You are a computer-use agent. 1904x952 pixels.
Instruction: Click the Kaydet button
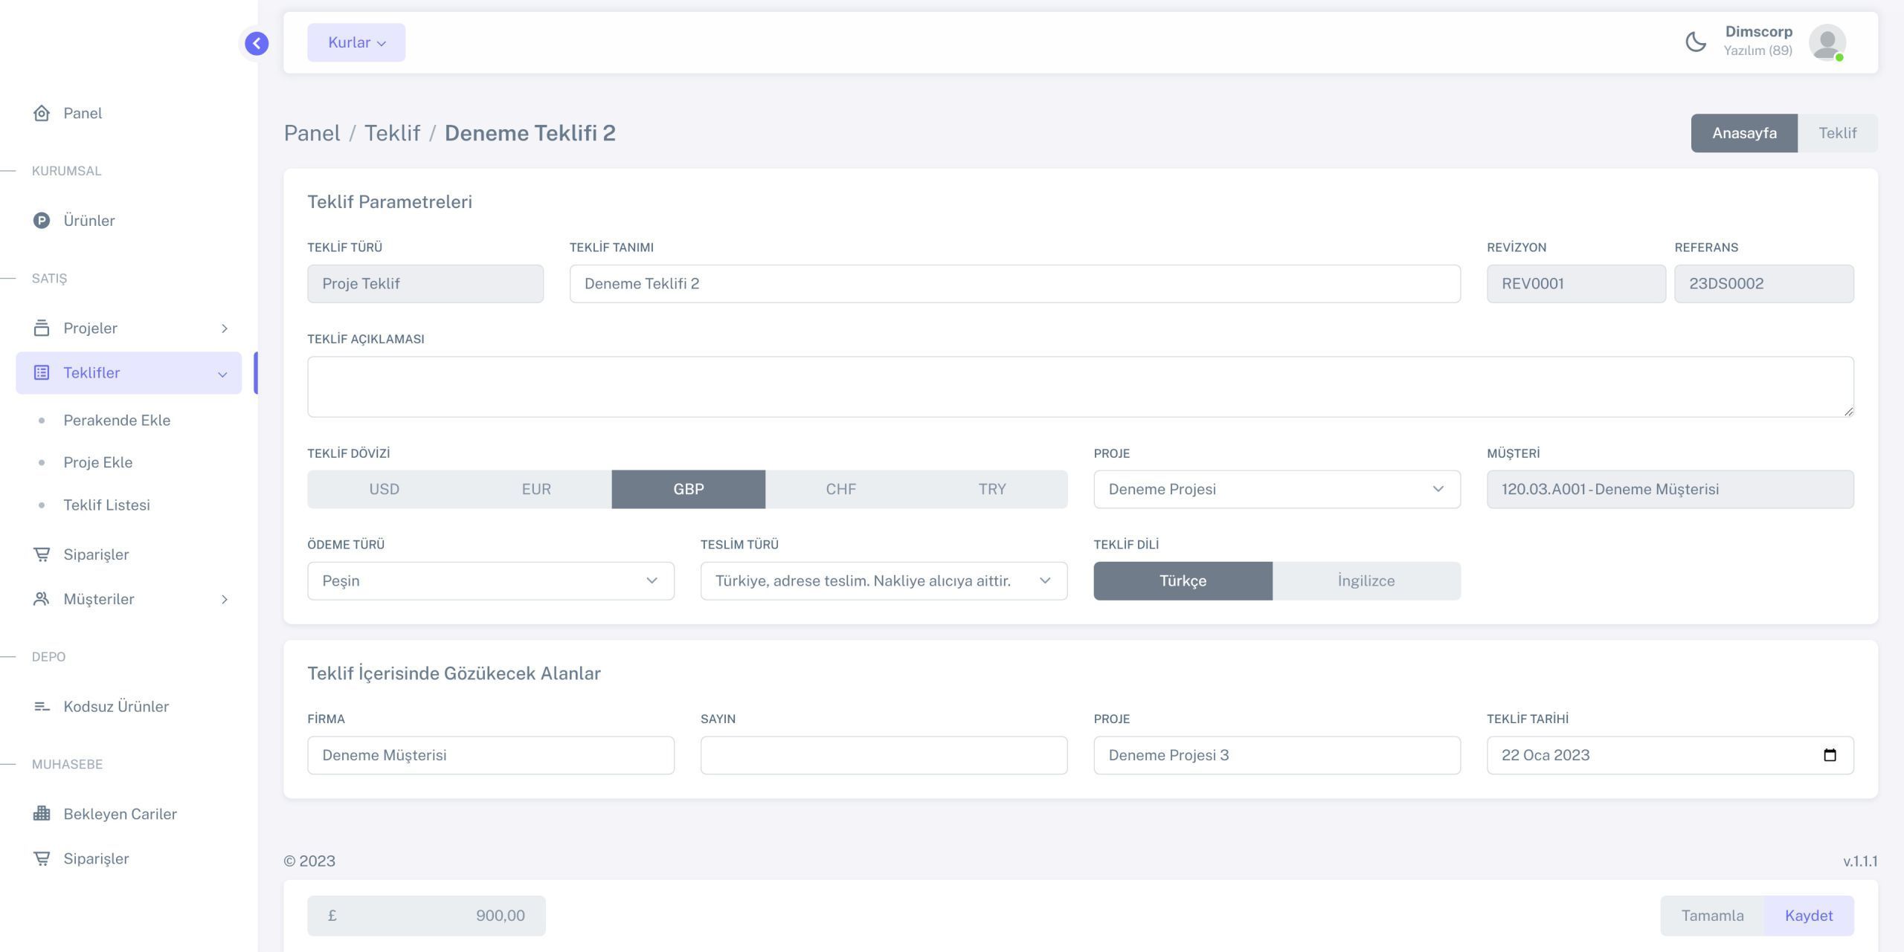point(1808,916)
